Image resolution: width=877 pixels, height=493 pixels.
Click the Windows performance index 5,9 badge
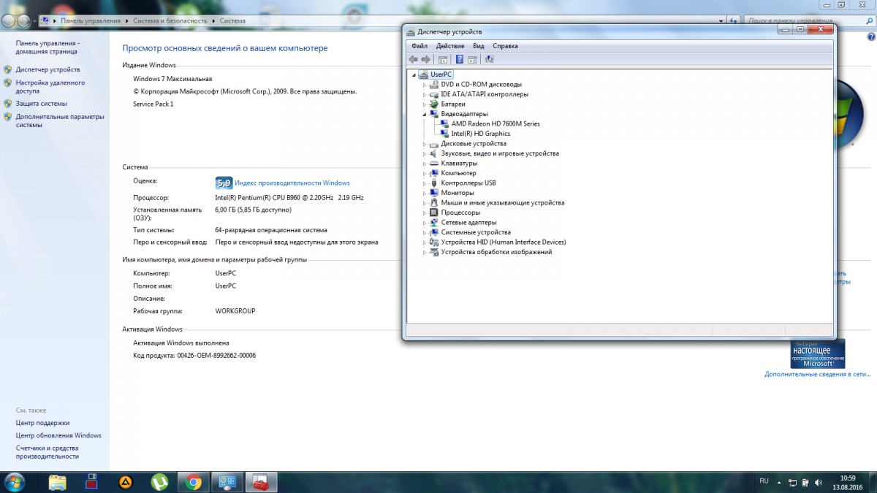(224, 183)
